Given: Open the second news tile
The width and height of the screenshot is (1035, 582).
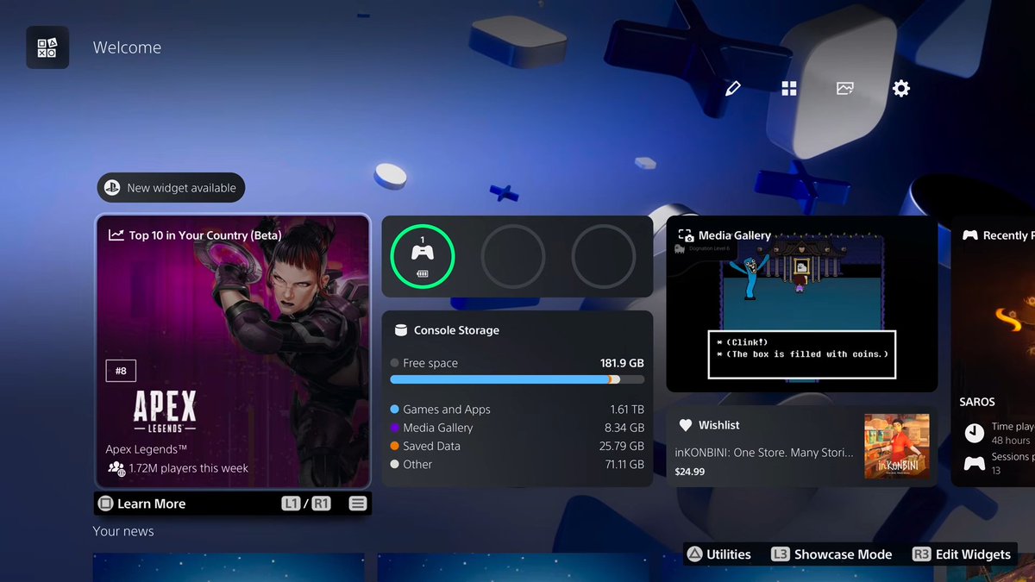Looking at the screenshot, I should click(513, 567).
